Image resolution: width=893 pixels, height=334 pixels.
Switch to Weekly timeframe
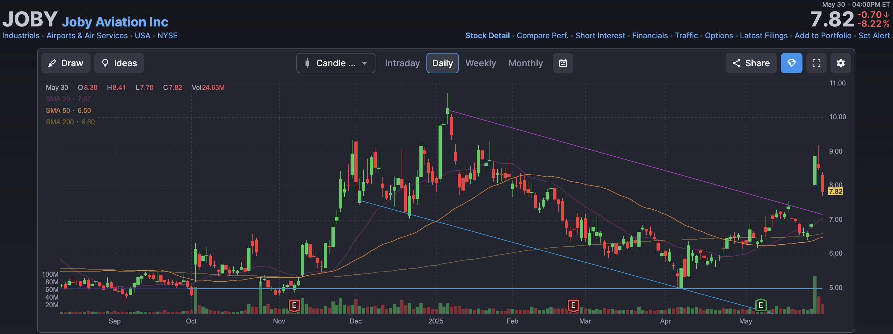[481, 63]
